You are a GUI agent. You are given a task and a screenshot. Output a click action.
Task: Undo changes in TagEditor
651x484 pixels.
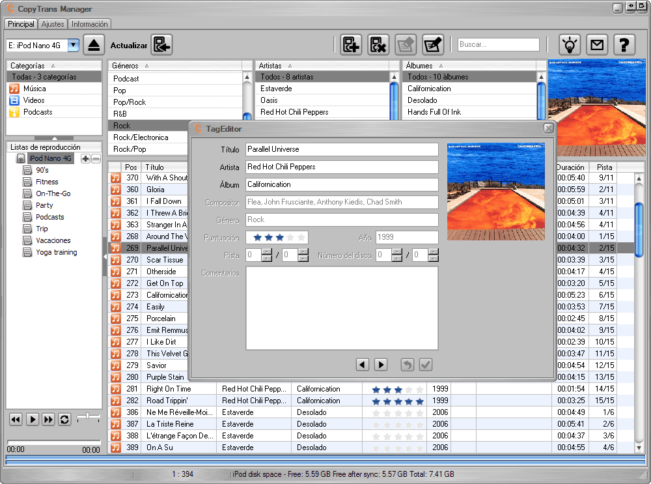(408, 365)
